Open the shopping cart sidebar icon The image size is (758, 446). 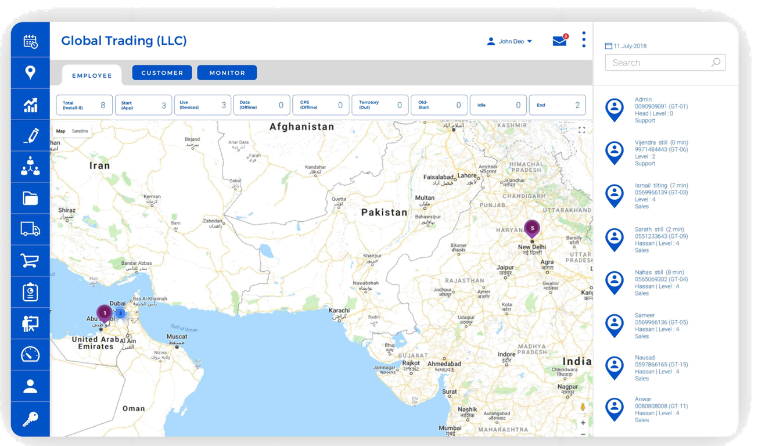click(30, 260)
